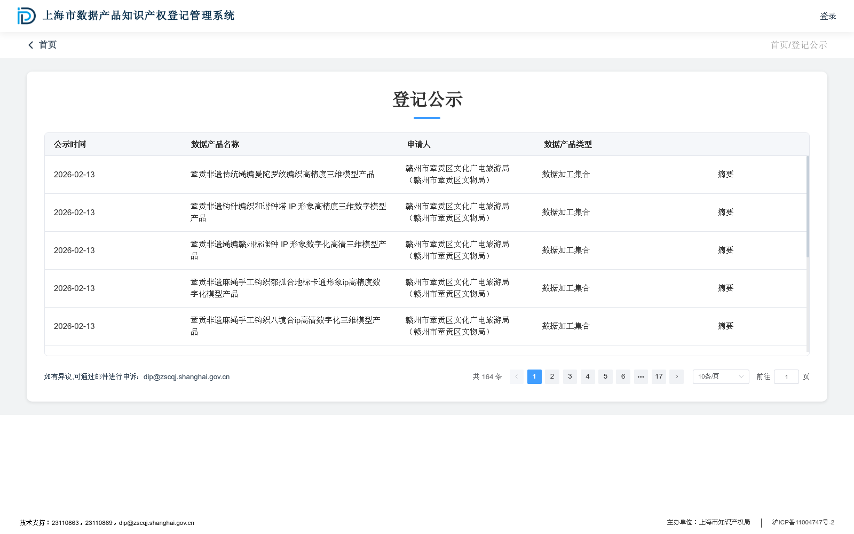Click the 申请人 column header
Viewport: 854px width, 534px height.
pyautogui.click(x=419, y=145)
